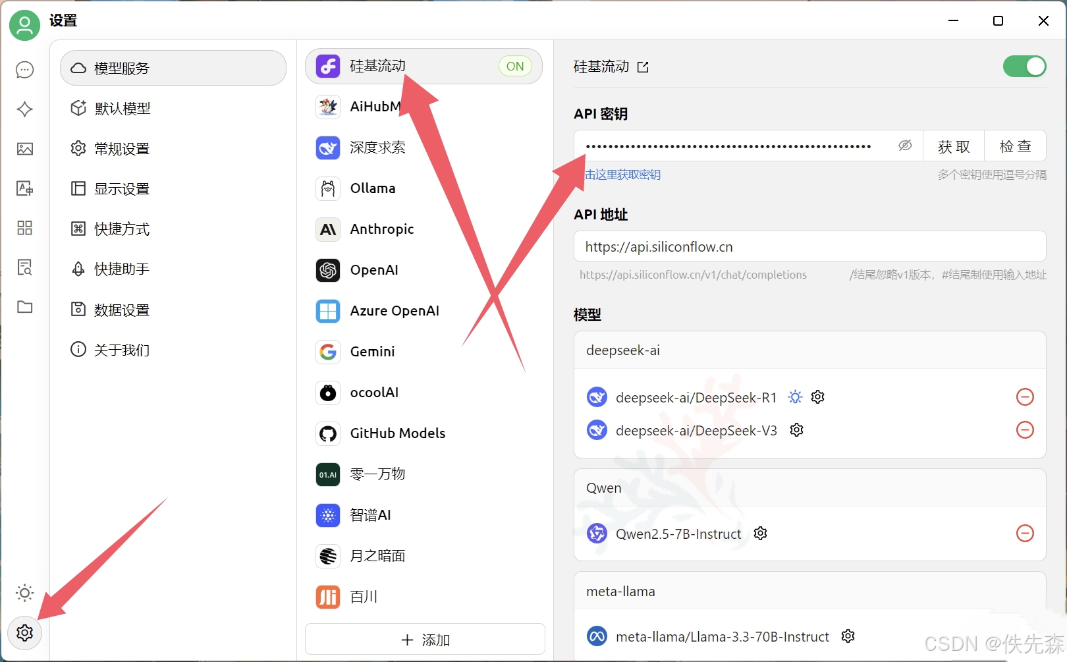Select the 快捷助手 settings tab
This screenshot has height=662, width=1067.
173,269
